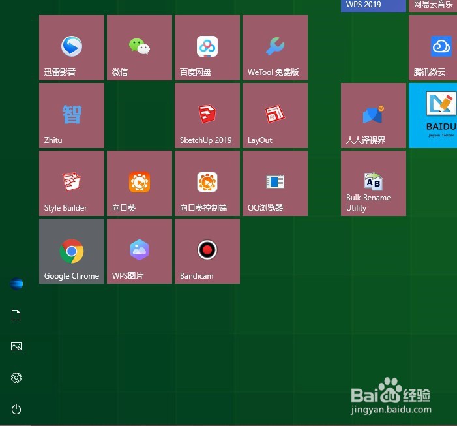Open the 人人译视界 tile
Viewport: 457px width, 426px height.
click(374, 115)
